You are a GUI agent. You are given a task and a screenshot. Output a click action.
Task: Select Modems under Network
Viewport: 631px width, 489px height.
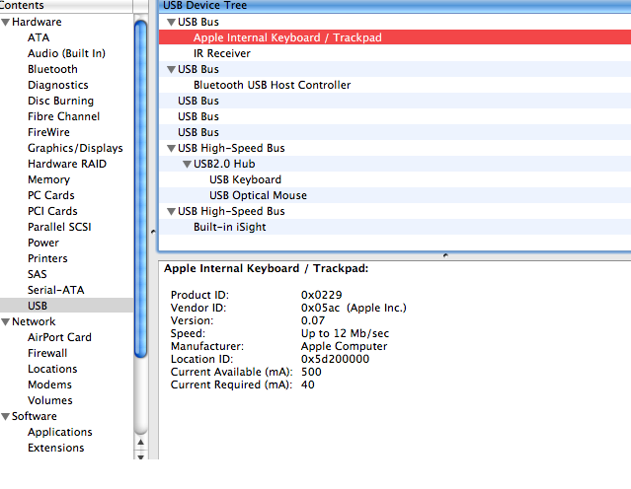(x=49, y=384)
